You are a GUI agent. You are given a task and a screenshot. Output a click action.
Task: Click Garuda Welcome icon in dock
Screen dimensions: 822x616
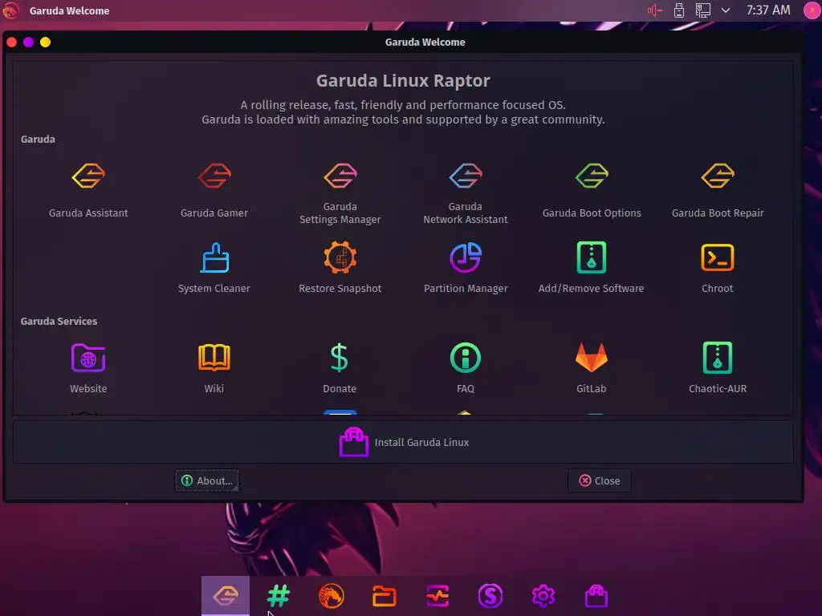(226, 596)
